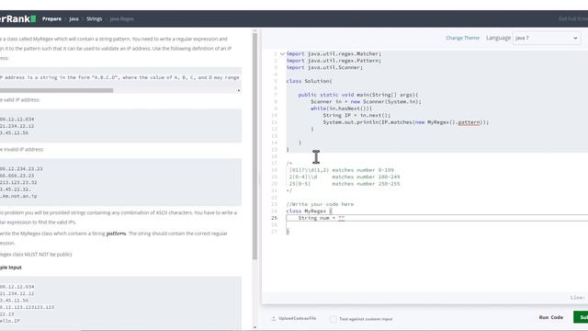Click Exit Full Screen link
This screenshot has height=331, width=588.
(x=573, y=18)
